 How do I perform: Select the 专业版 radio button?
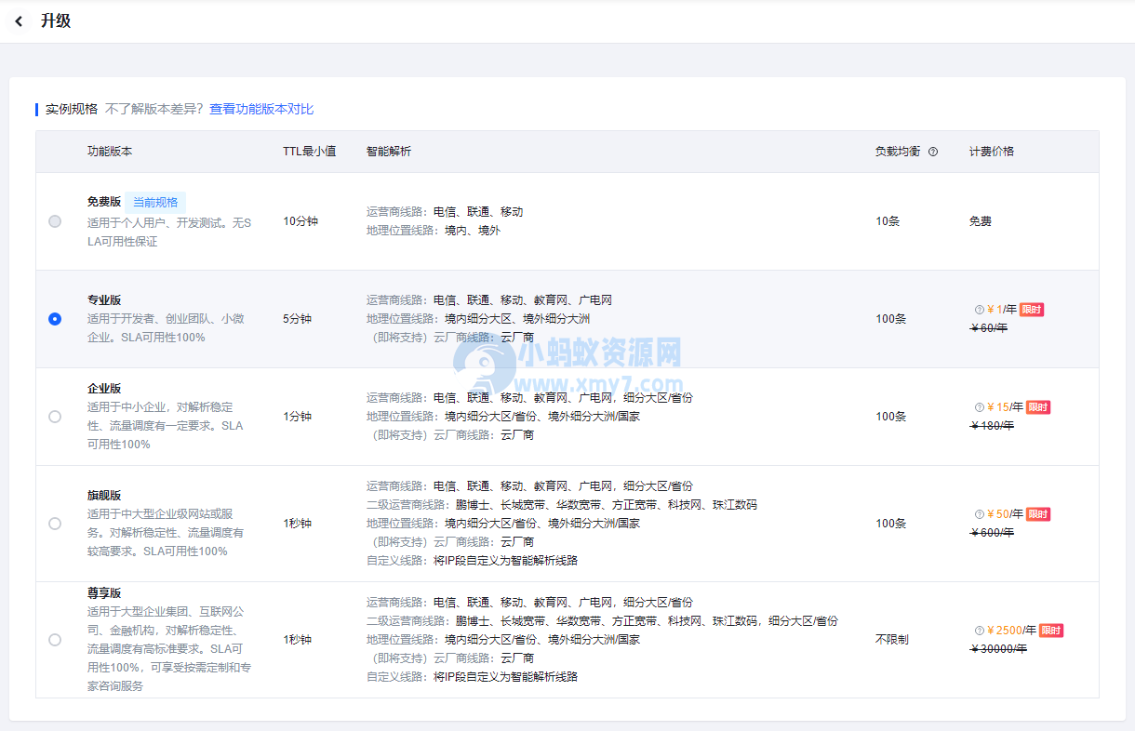point(55,319)
